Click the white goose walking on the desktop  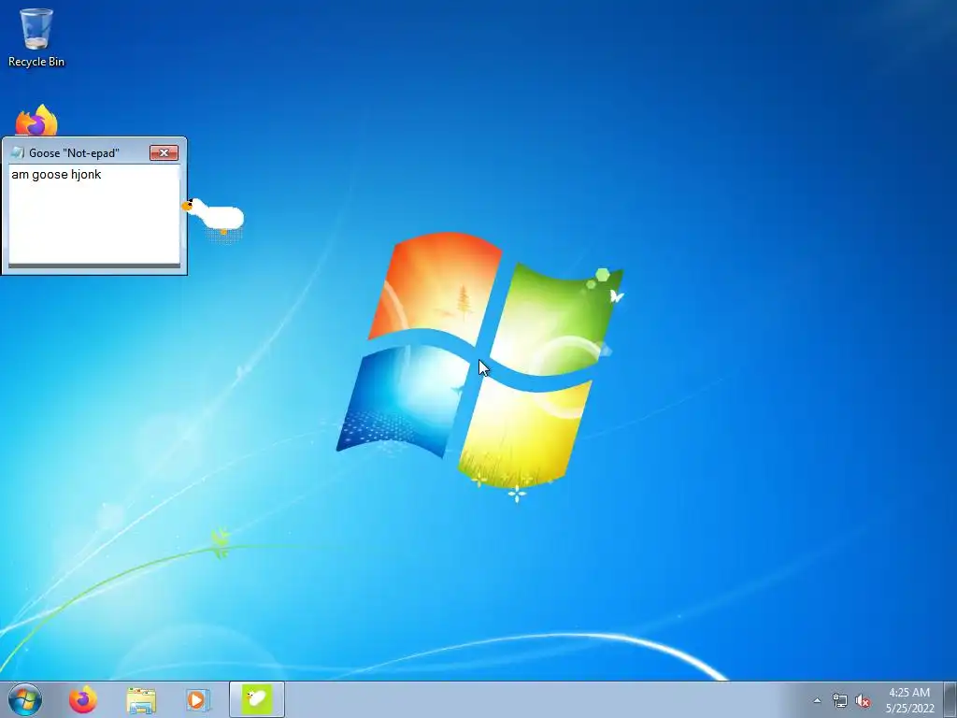pyautogui.click(x=214, y=216)
